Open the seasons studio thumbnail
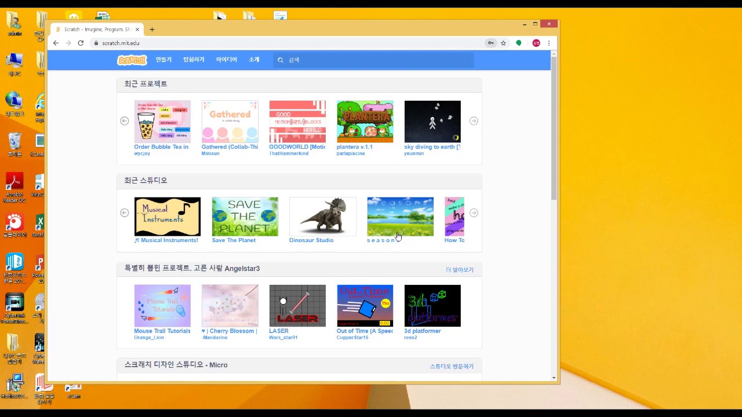The height and width of the screenshot is (417, 742). tap(400, 217)
